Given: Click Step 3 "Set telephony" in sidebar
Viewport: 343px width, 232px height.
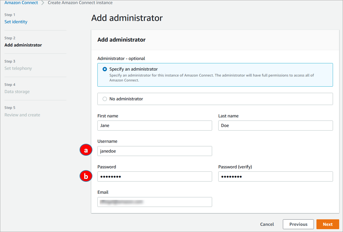Looking at the screenshot, I should pos(18,68).
